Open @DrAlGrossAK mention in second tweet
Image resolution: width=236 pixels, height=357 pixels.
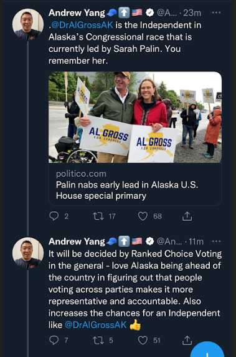96,324
